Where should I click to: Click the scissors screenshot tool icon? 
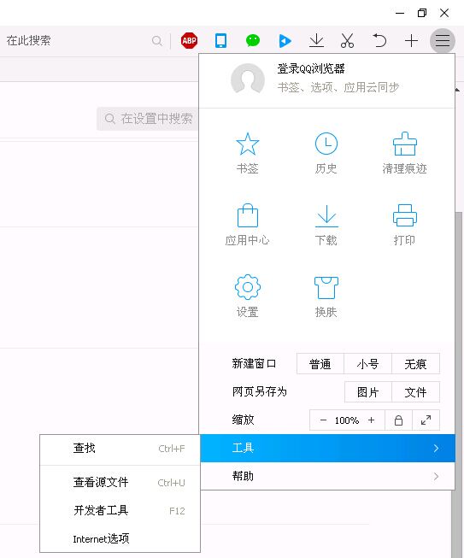point(347,40)
